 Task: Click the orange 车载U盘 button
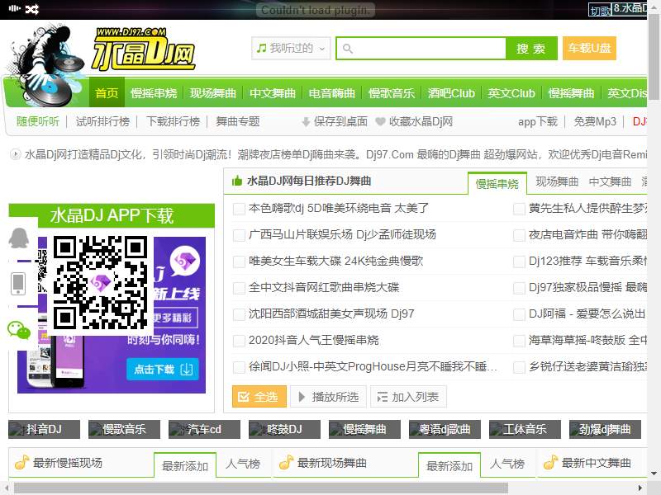coord(589,49)
